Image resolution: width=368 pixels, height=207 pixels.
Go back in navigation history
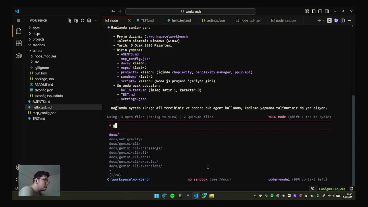[x=113, y=11]
